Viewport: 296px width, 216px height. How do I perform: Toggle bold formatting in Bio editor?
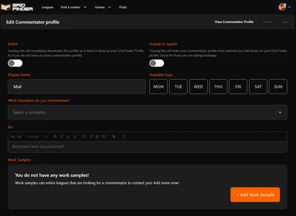point(55,136)
